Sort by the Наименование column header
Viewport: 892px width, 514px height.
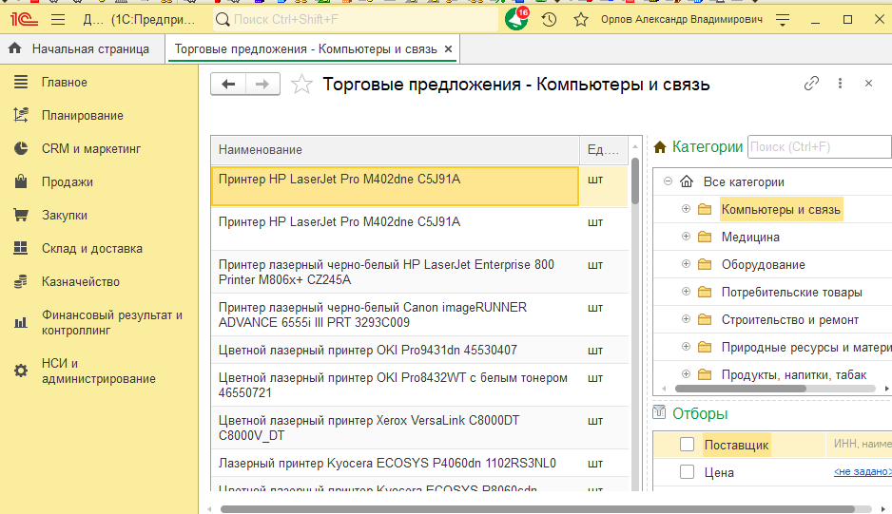395,149
